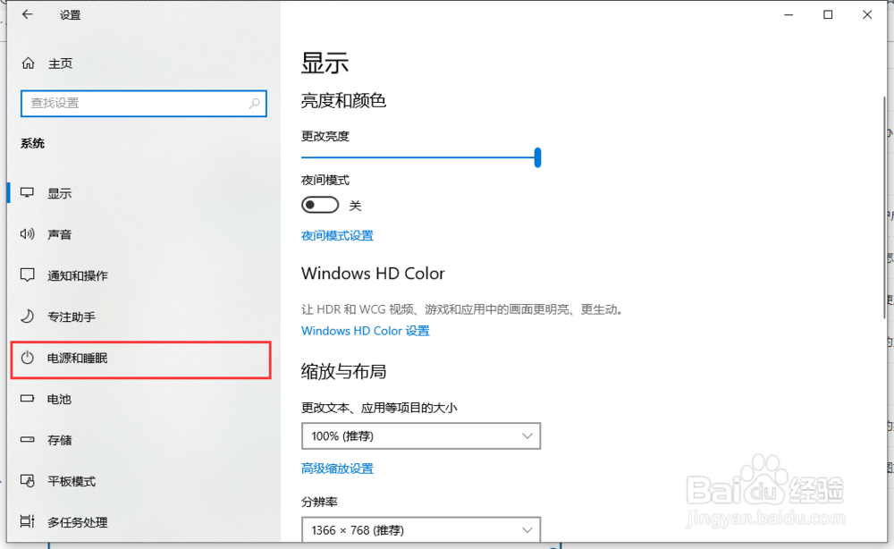The height and width of the screenshot is (549, 894).
Task: Open night light settings (夜间模式设置) link
Action: click(337, 236)
